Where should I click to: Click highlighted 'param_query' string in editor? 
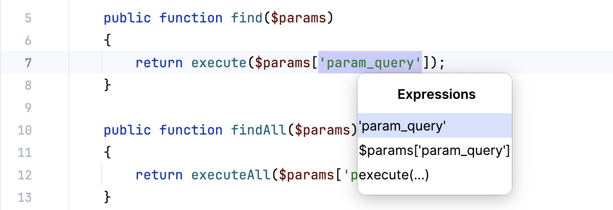pyautogui.click(x=370, y=63)
